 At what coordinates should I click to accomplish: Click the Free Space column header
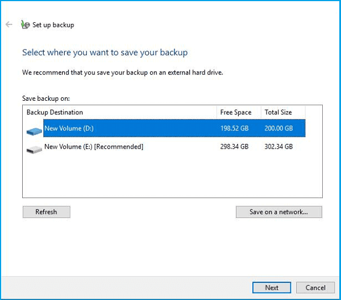(235, 113)
